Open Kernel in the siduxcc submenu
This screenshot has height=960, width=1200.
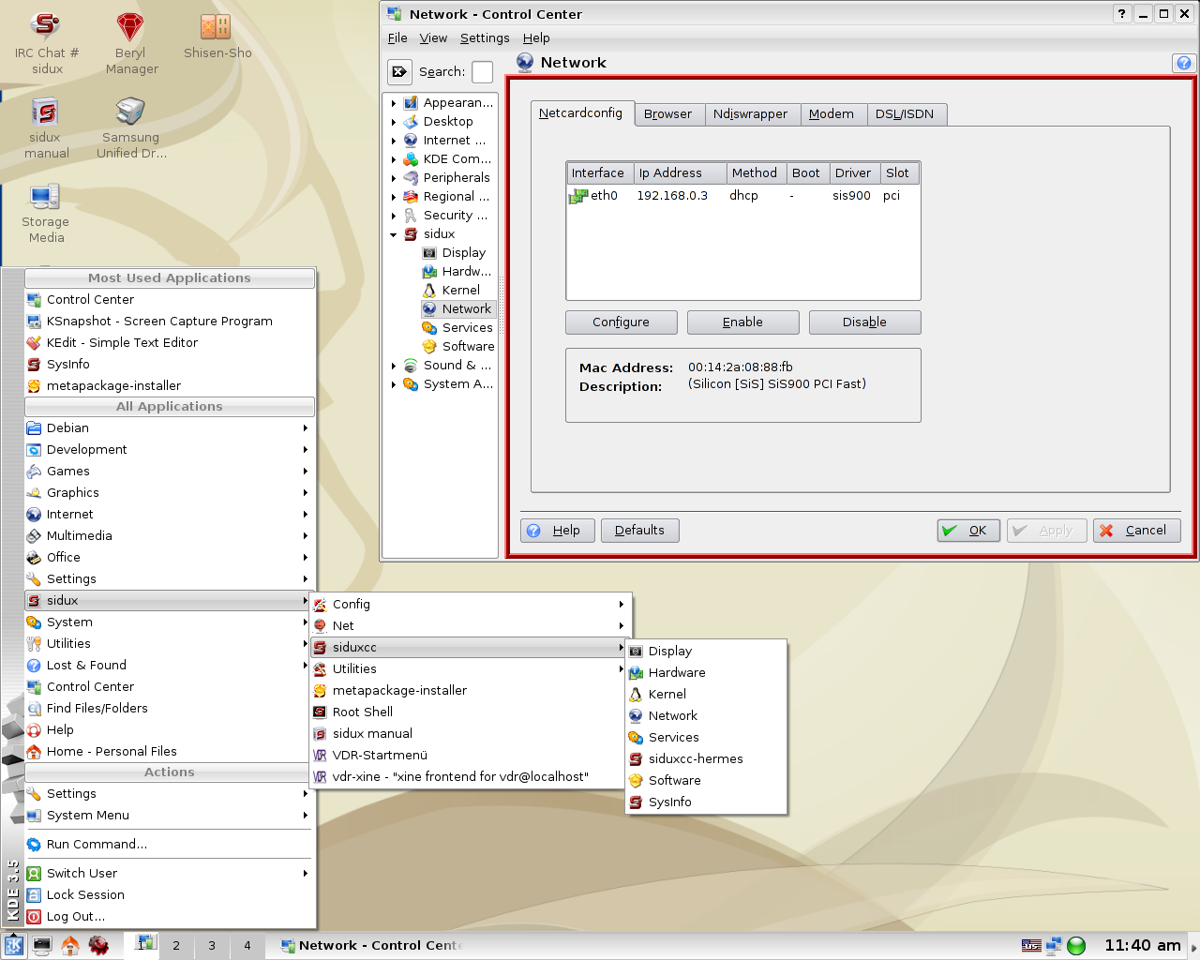click(x=706, y=694)
